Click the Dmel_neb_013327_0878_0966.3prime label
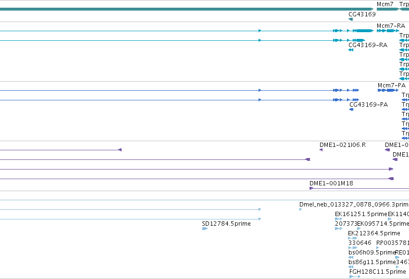This screenshot has height=279, width=409. [x=354, y=205]
